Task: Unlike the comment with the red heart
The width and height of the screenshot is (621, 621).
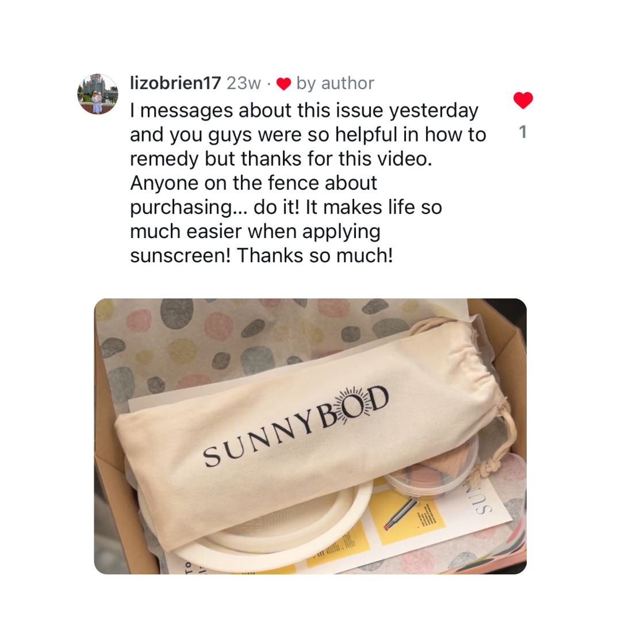Action: (x=523, y=100)
